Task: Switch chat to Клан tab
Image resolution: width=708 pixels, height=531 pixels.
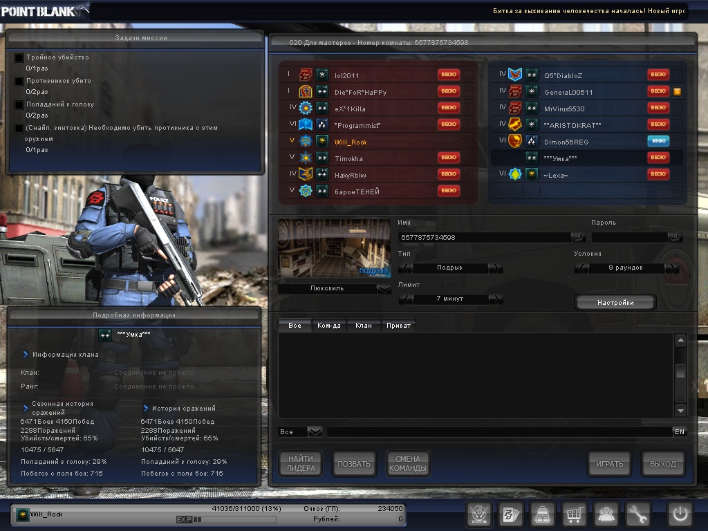Action: click(x=364, y=326)
